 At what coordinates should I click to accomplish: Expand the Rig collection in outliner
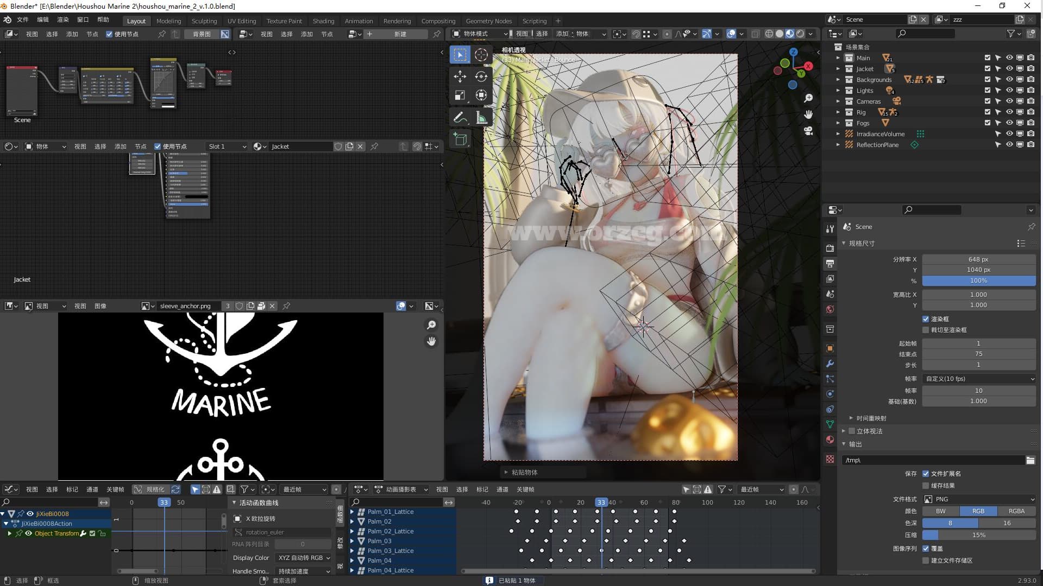click(x=838, y=112)
